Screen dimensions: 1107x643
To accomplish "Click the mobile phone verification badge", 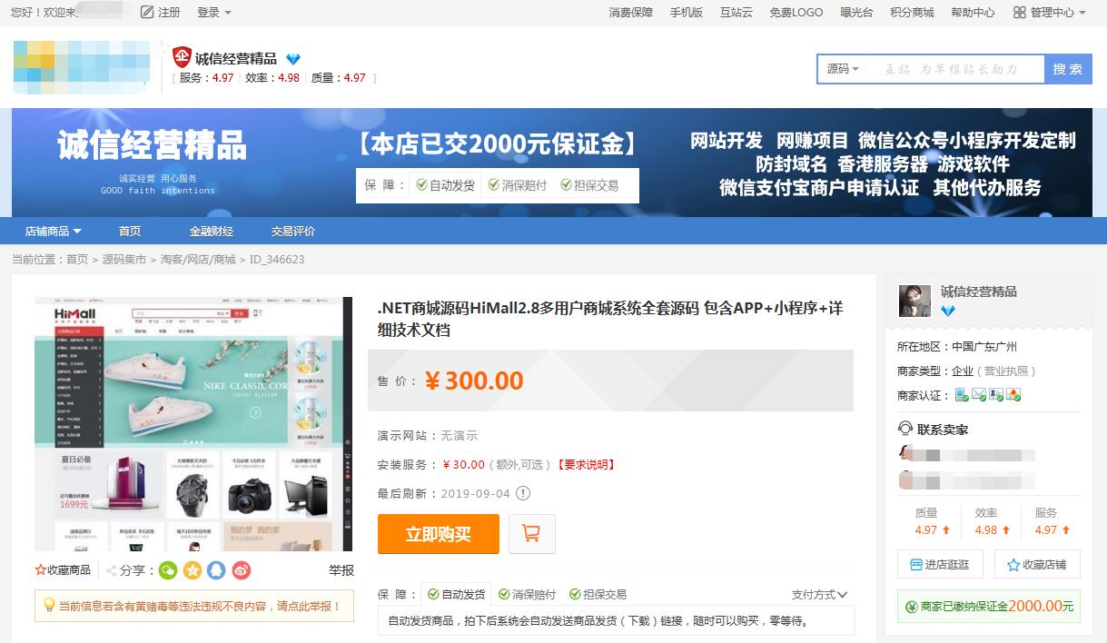I will (962, 395).
